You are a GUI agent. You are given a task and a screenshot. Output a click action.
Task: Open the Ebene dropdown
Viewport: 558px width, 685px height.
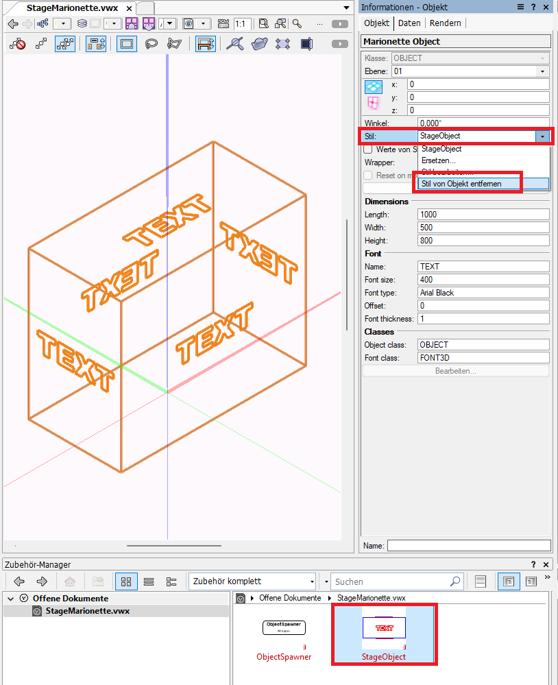542,71
